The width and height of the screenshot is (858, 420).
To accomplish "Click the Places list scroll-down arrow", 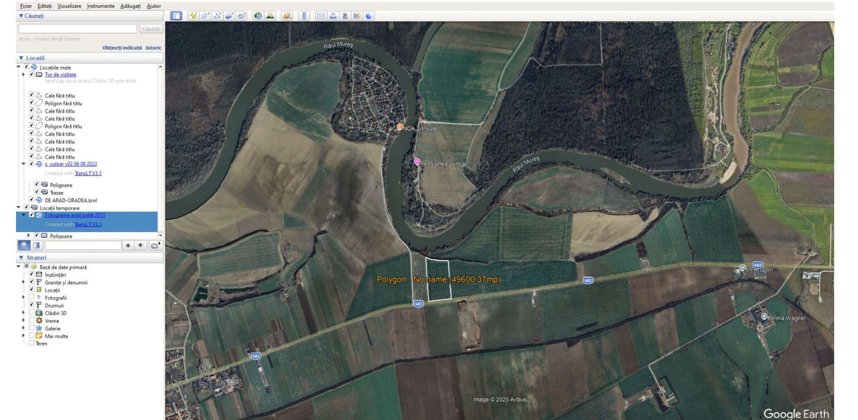I will click(x=160, y=235).
